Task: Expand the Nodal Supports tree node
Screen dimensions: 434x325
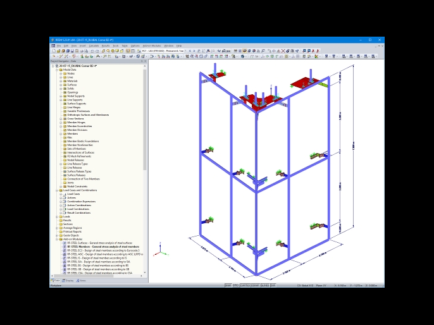Action: point(61,96)
